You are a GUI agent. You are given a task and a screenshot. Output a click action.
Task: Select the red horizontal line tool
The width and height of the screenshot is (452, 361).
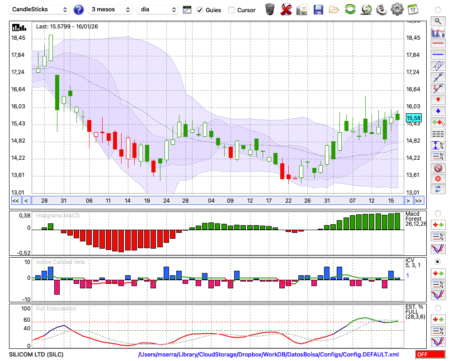[438, 44]
